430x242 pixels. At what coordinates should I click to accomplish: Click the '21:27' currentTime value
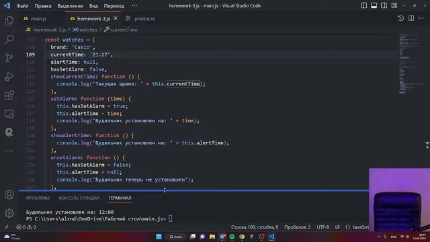[x=100, y=54]
